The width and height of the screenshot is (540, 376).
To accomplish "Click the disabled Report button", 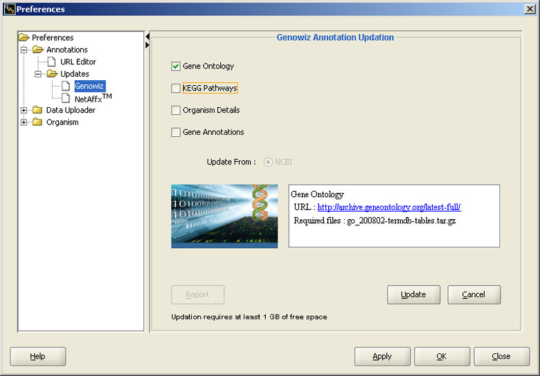I will click(x=198, y=294).
